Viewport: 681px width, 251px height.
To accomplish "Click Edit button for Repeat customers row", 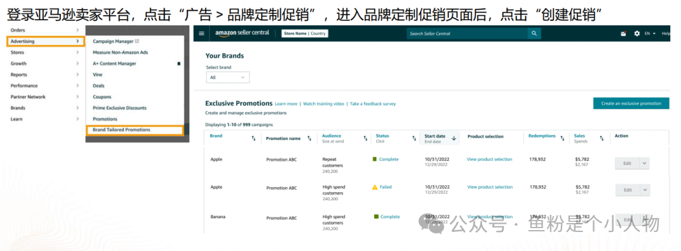I will (628, 164).
